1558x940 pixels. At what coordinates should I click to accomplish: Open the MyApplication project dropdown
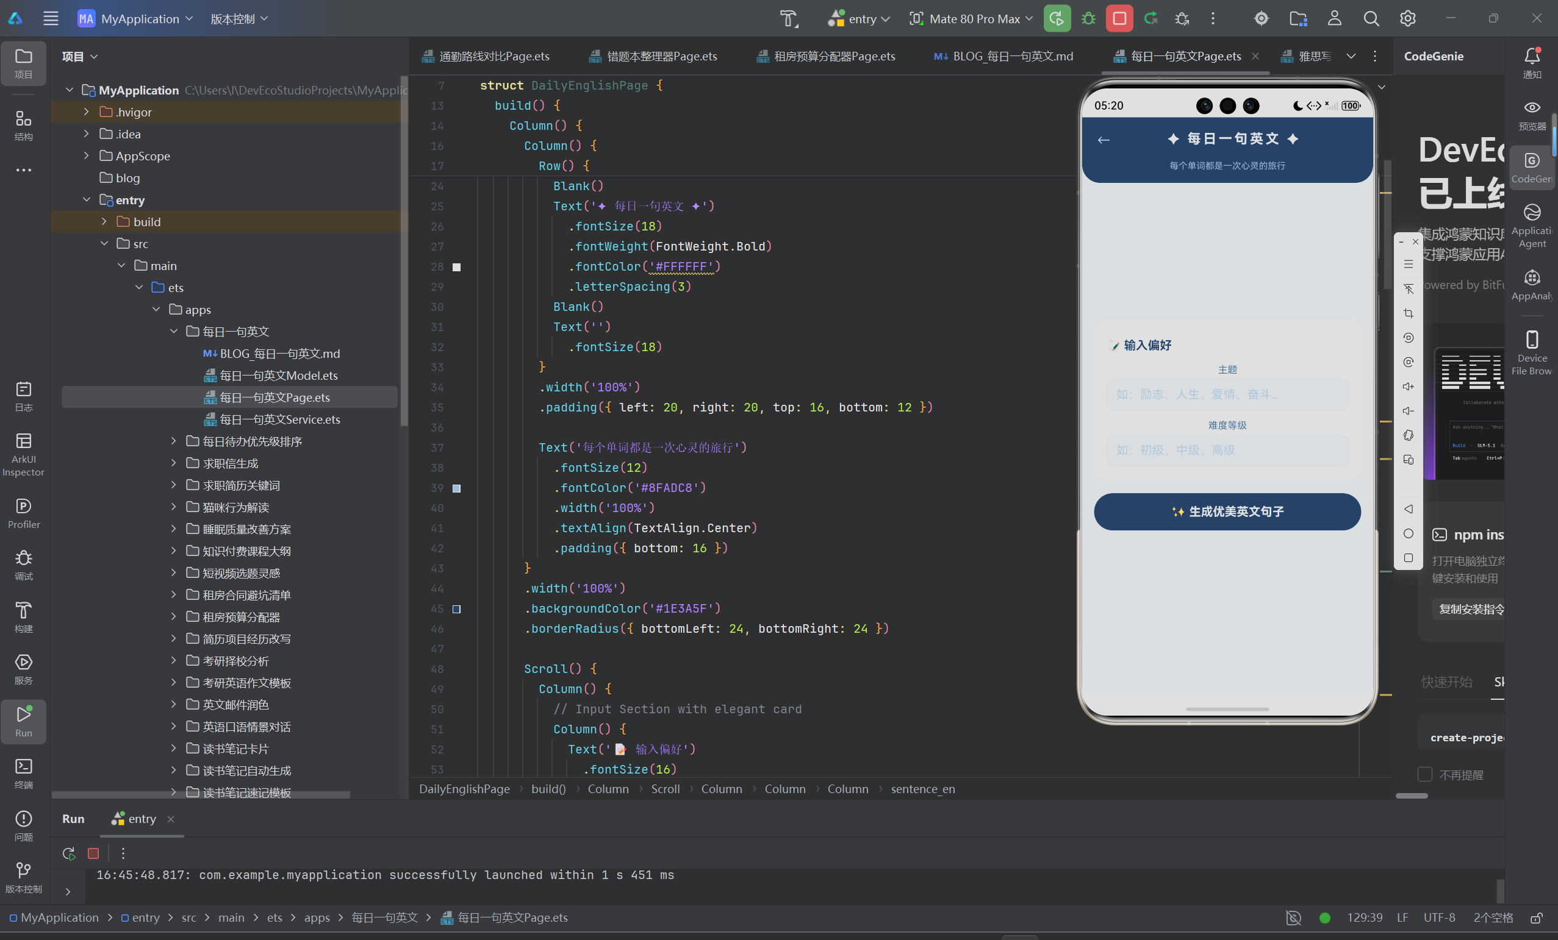tap(135, 19)
